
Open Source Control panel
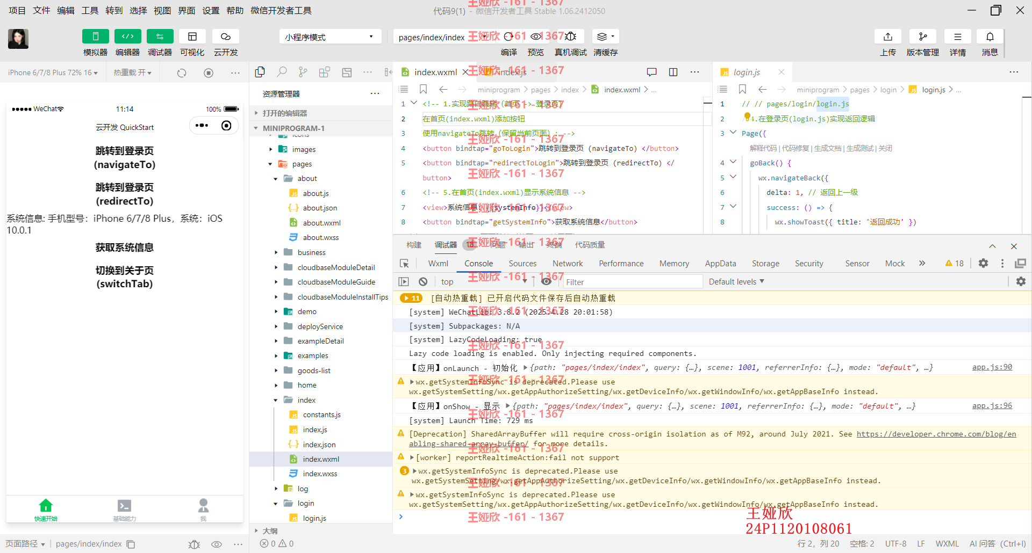click(303, 72)
